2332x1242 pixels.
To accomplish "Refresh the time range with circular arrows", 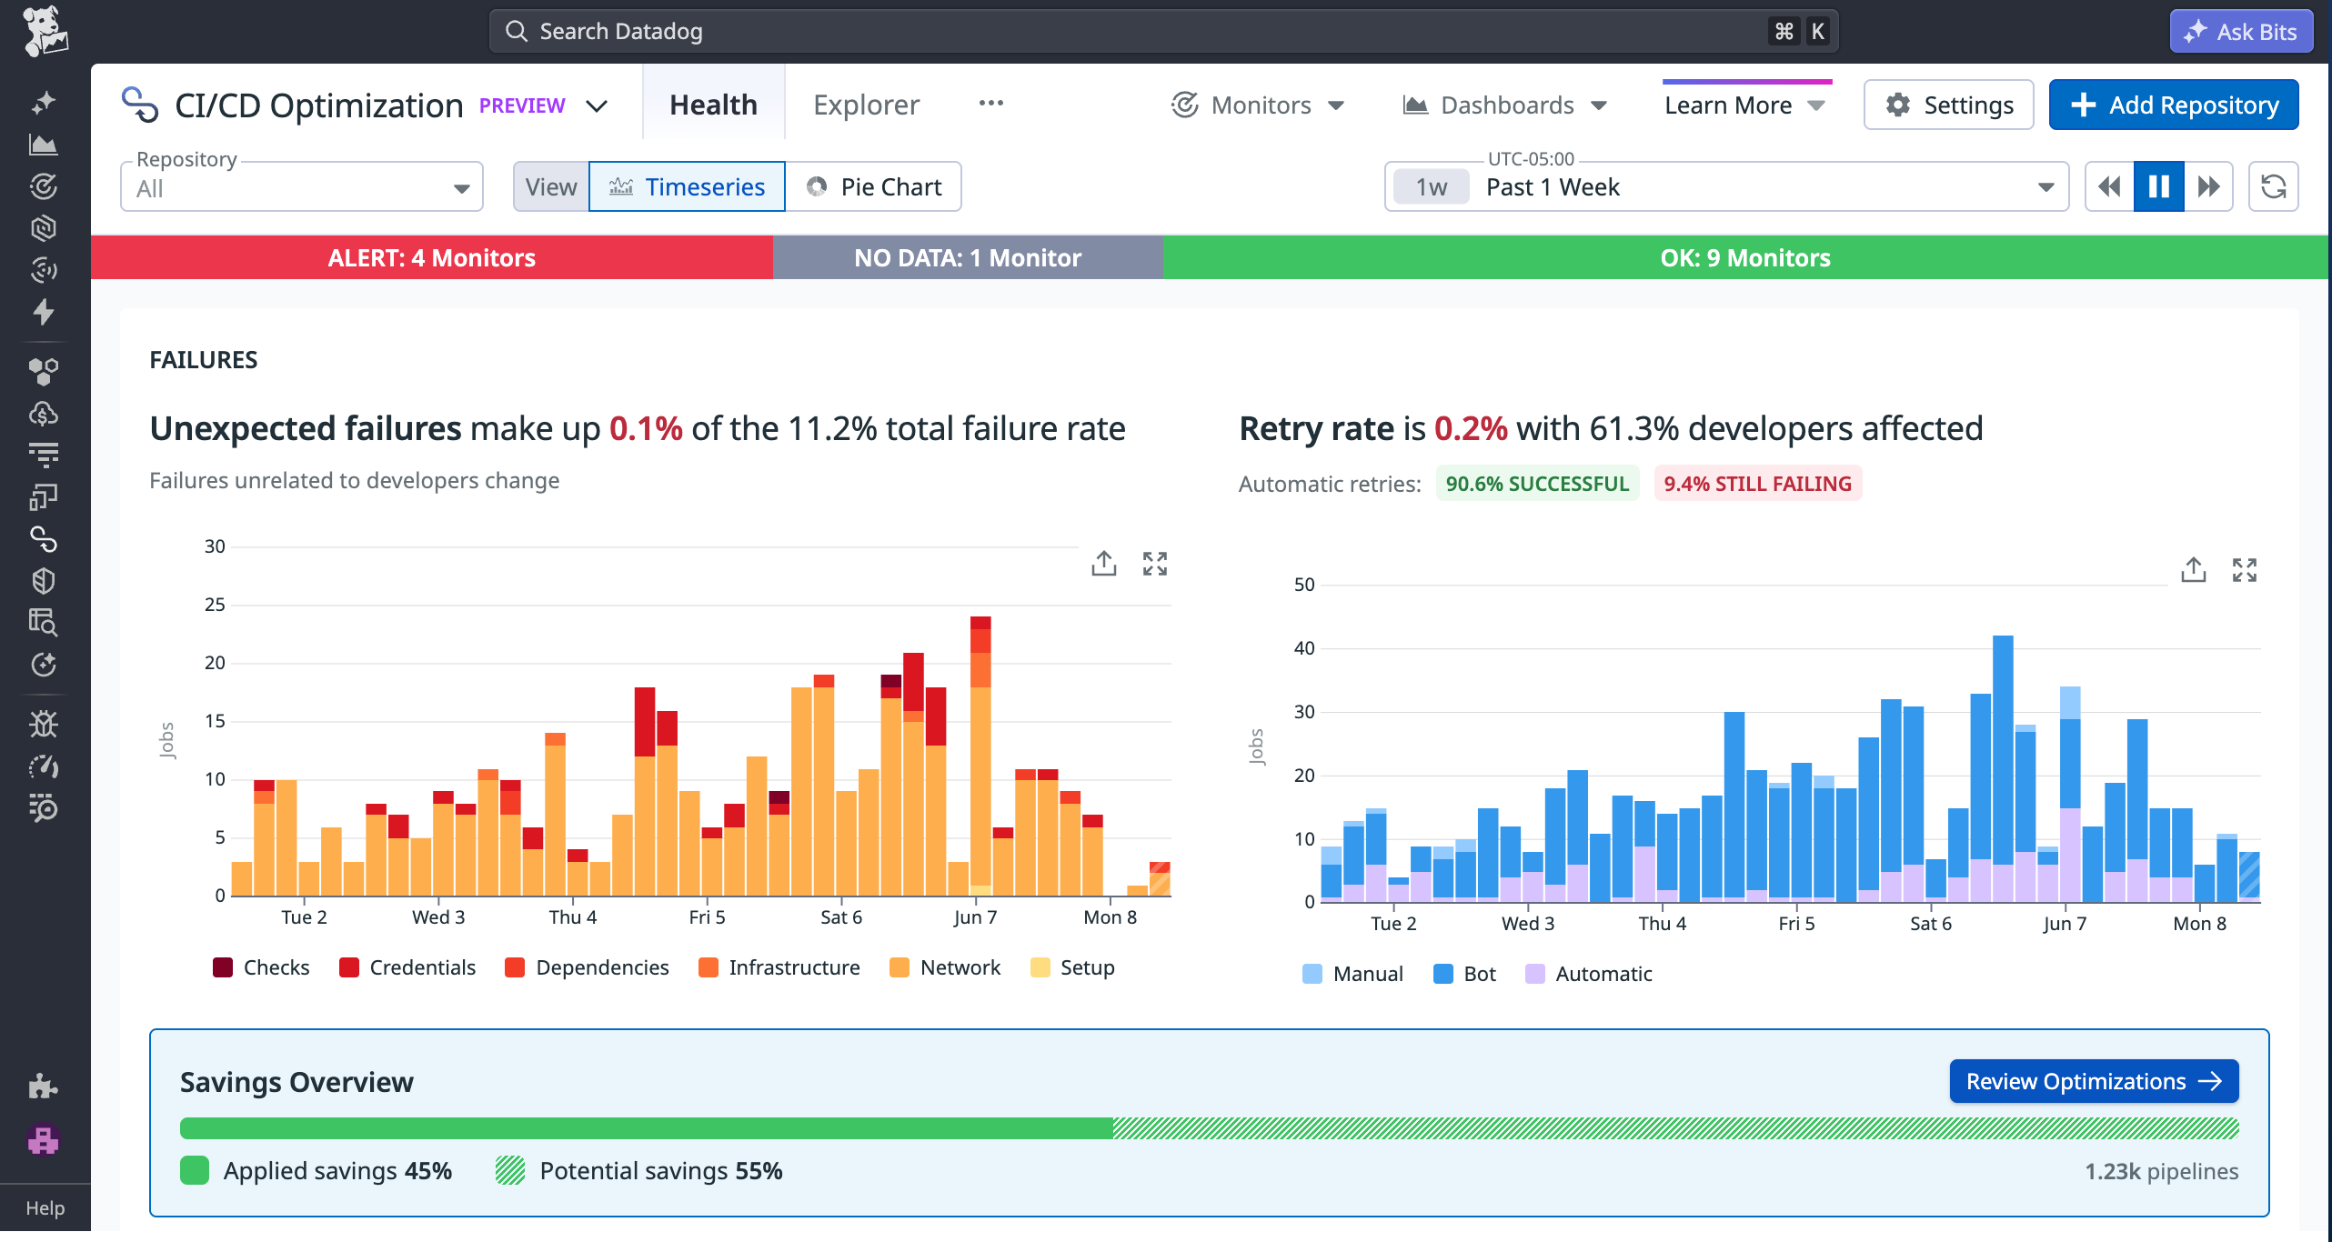I will click(x=2274, y=186).
